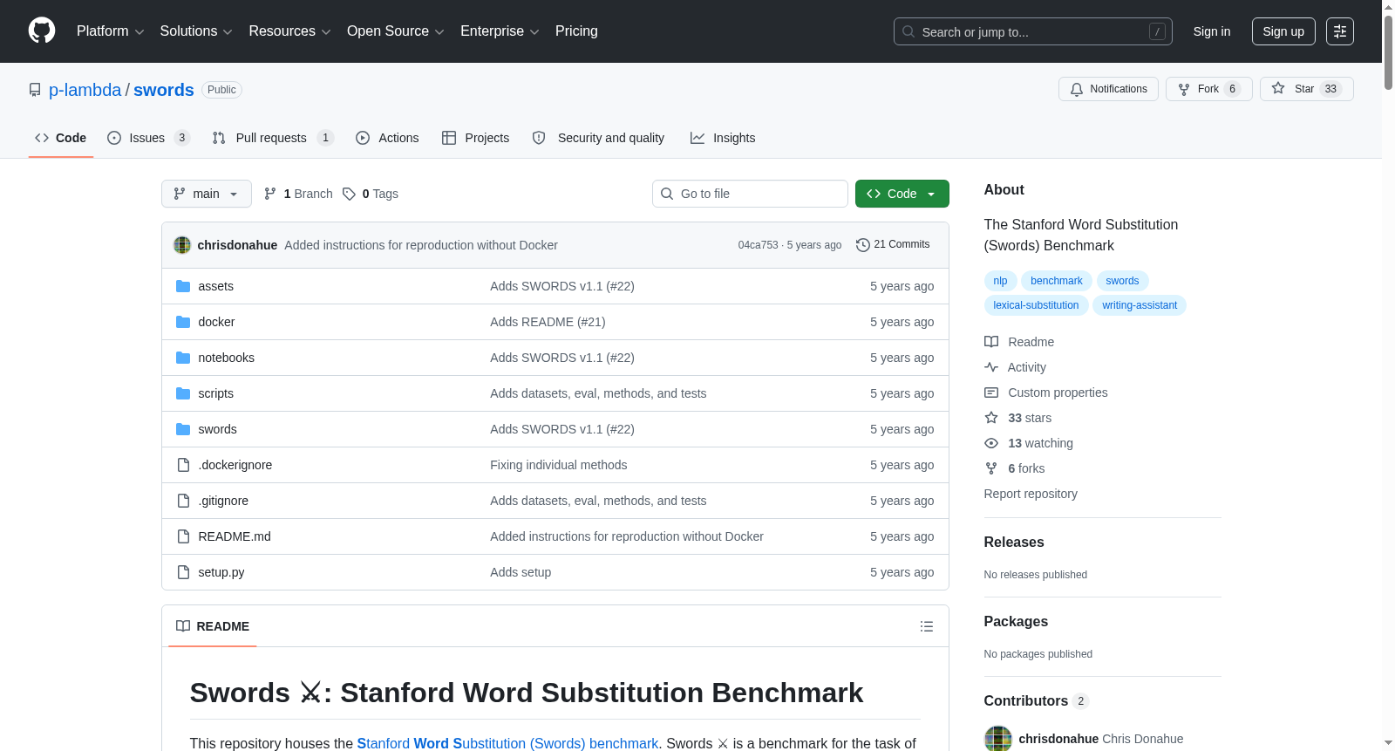Click the Custom properties icon

tap(991, 393)
